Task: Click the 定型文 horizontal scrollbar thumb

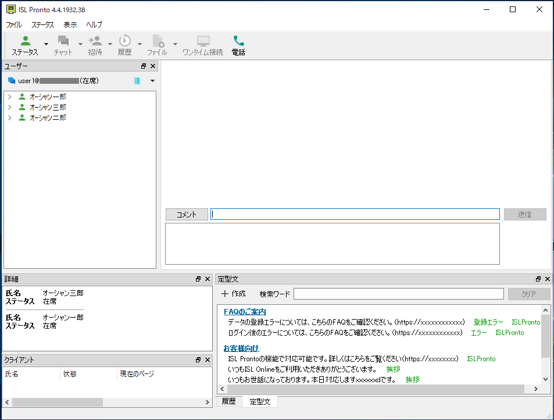Action: [x=376, y=389]
